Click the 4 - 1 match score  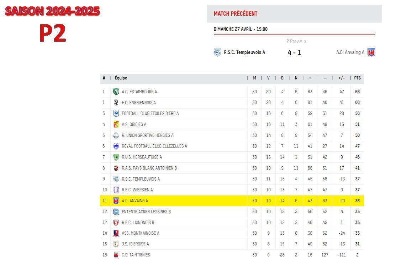tap(295, 53)
